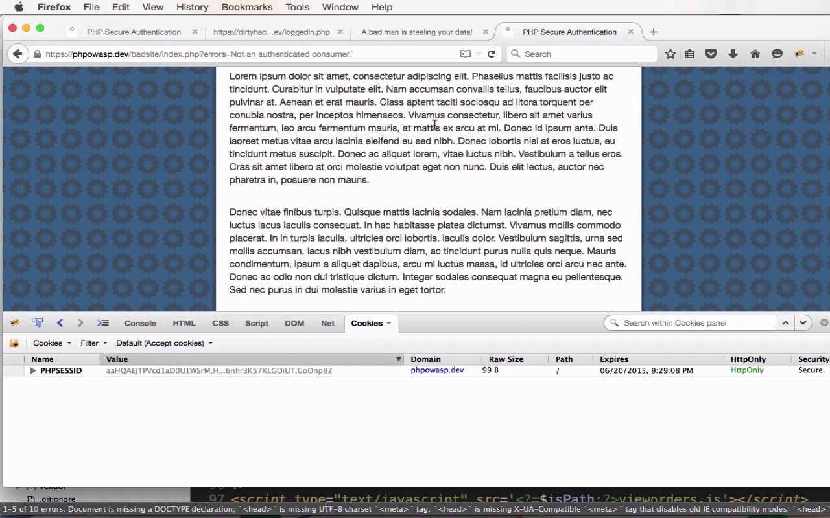Sort cookies by Domain column
Screen dimensions: 830x518
(443, 359)
